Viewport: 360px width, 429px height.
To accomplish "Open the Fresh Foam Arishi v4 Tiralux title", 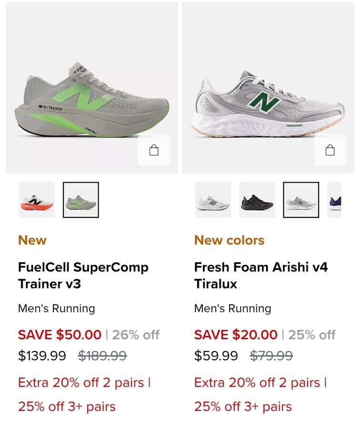I will (x=261, y=276).
